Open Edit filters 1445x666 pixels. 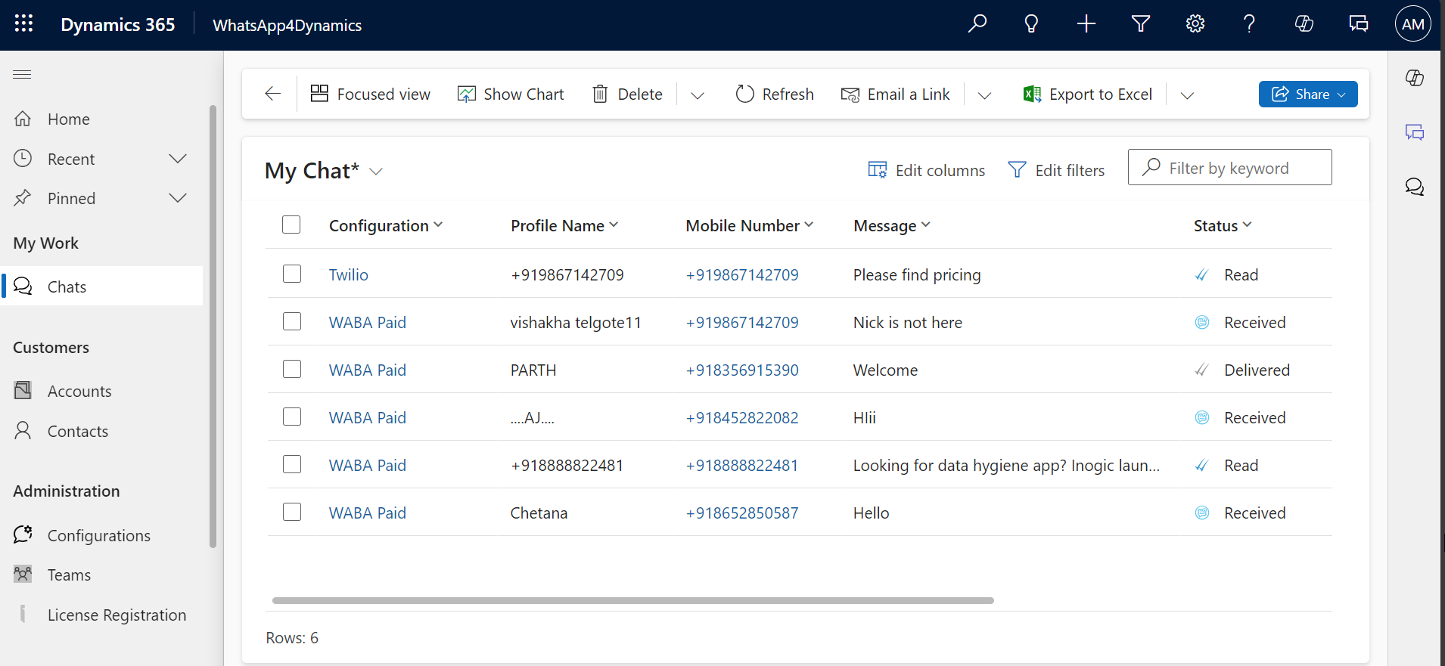(x=1056, y=170)
